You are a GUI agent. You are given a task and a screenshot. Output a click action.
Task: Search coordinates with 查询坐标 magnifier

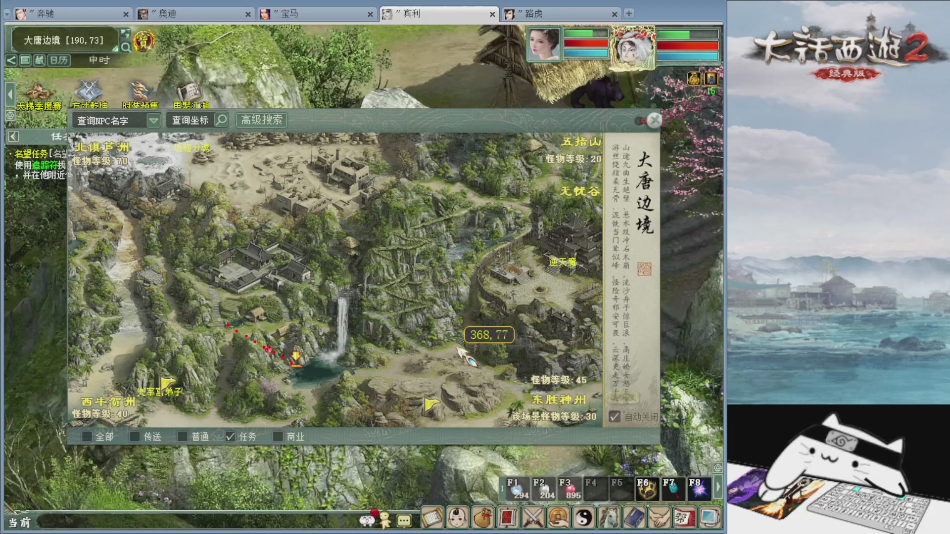221,120
